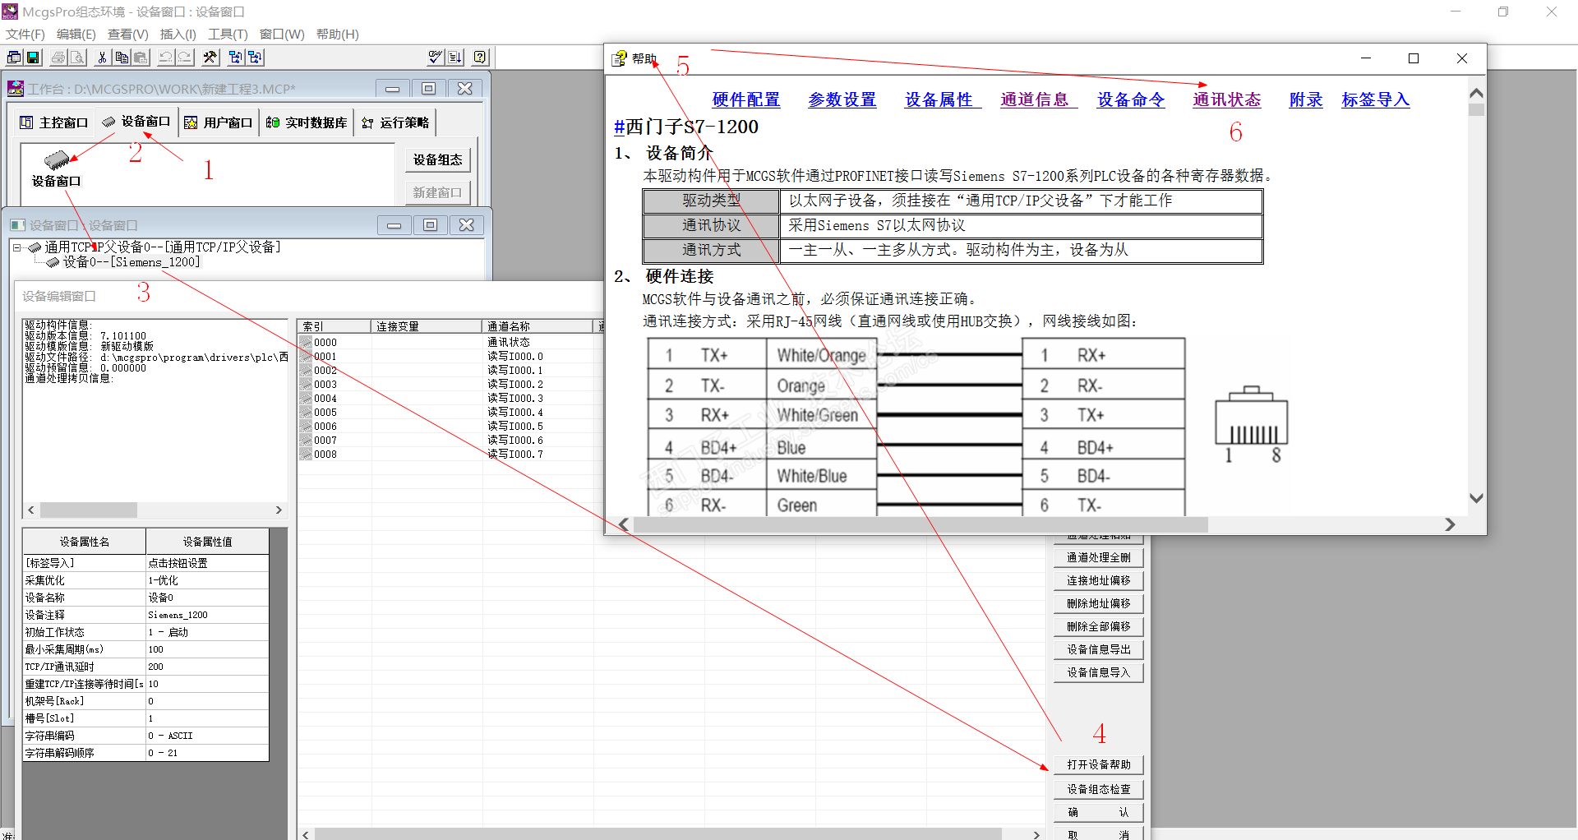Click the paste toolbar icon
This screenshot has height=840, width=1578.
point(141,57)
